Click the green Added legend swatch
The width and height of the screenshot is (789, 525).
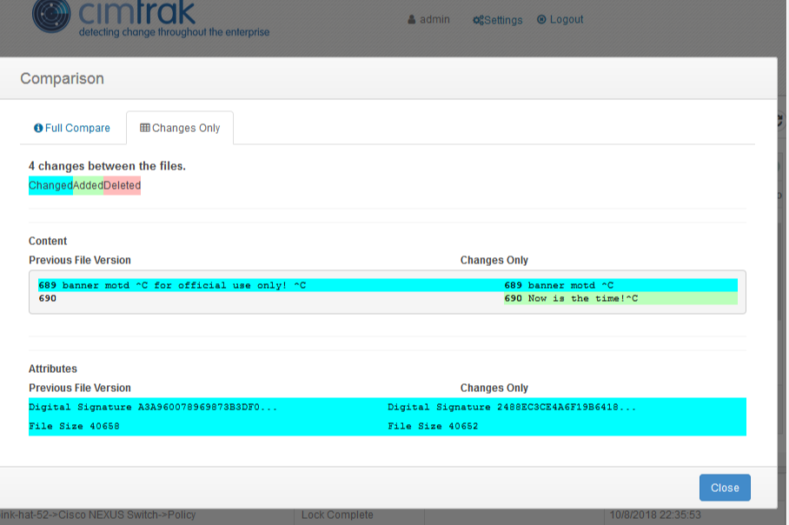(x=86, y=185)
